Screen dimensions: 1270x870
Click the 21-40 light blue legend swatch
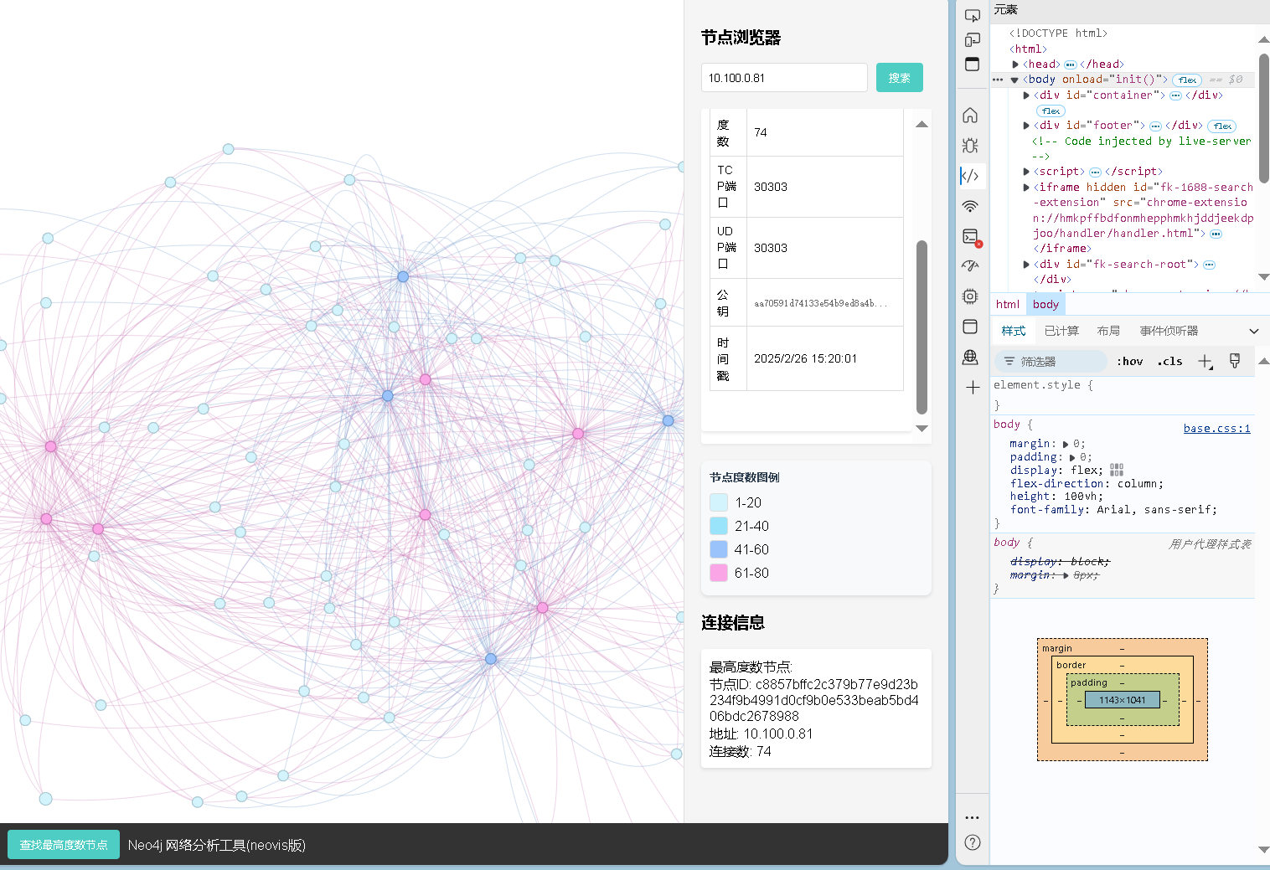(719, 526)
